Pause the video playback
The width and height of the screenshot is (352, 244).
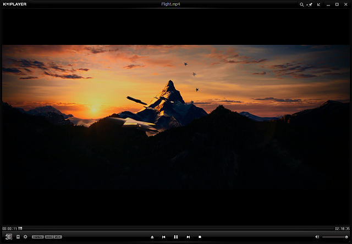pos(176,237)
